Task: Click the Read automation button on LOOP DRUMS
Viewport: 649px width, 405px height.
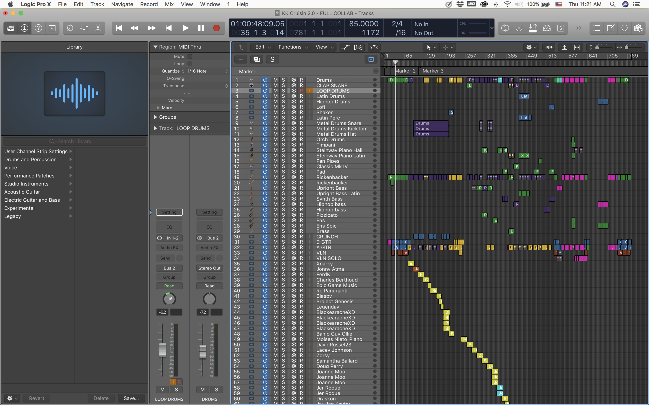Action: tap(169, 286)
